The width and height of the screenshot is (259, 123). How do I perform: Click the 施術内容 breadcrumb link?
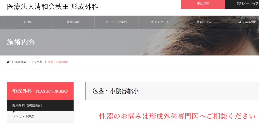click(20, 62)
